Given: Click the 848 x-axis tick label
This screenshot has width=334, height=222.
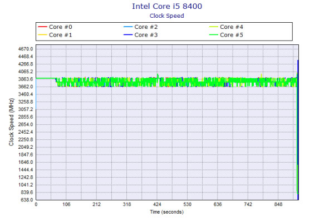Looking at the screenshot, I should [x=278, y=204].
